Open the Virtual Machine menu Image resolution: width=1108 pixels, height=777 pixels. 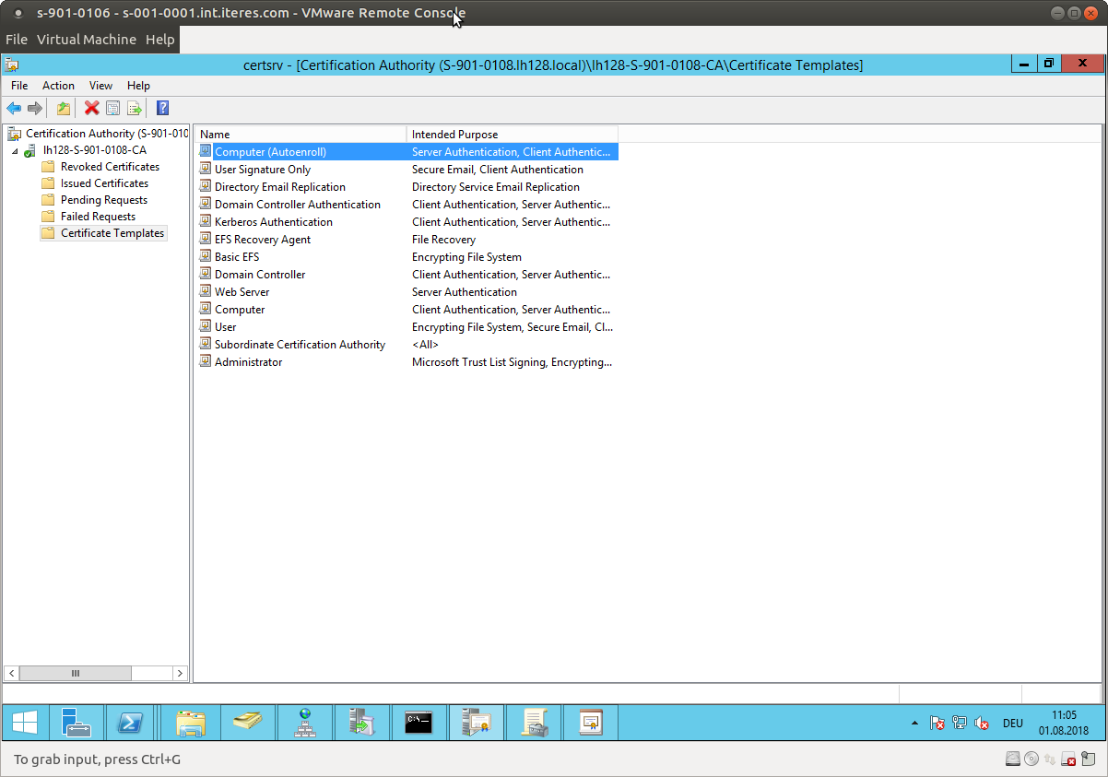(87, 40)
